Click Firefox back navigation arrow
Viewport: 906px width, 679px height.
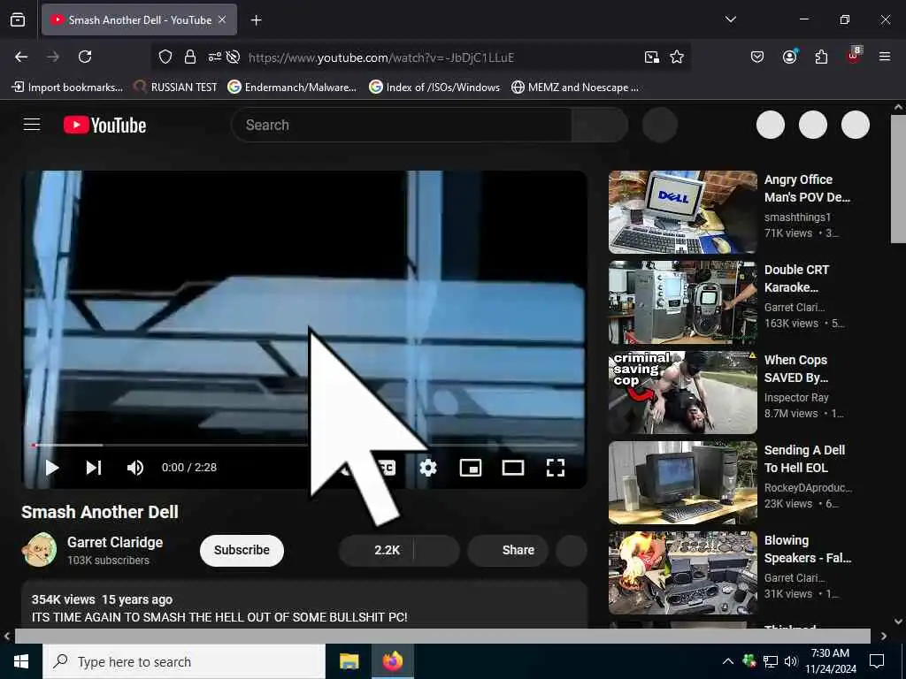tap(21, 57)
